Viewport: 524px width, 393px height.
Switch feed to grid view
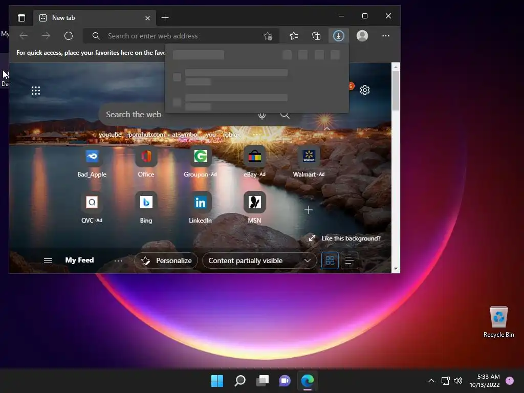tap(330, 260)
